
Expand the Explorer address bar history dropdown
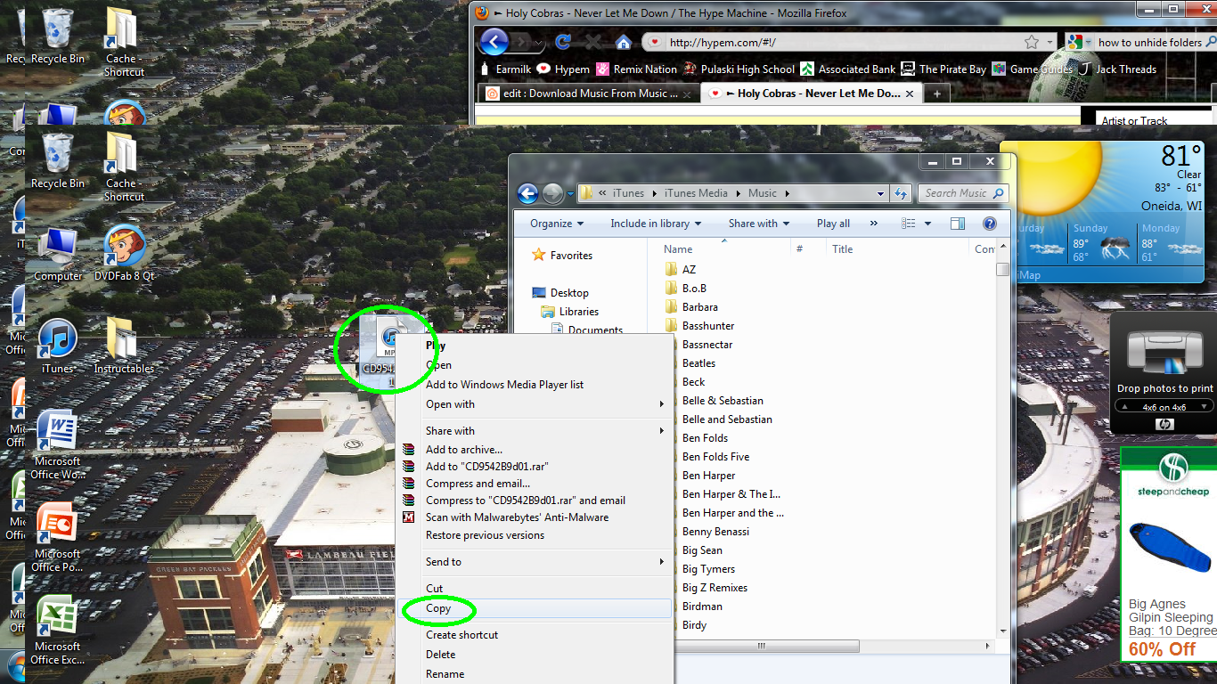(880, 193)
